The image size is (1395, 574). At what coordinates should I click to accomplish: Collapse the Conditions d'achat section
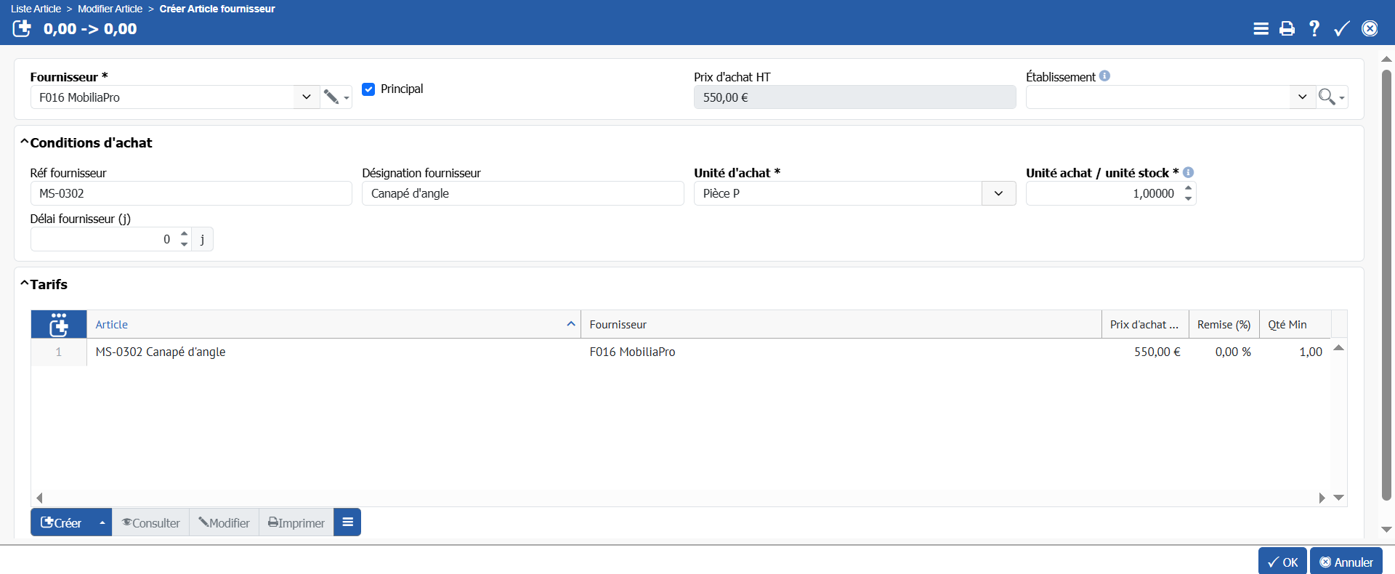tap(25, 142)
